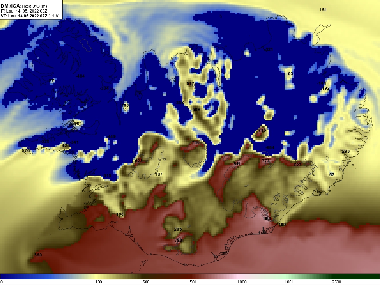Select the map value '57'
The height and width of the screenshot is (285, 380).
click(332, 175)
